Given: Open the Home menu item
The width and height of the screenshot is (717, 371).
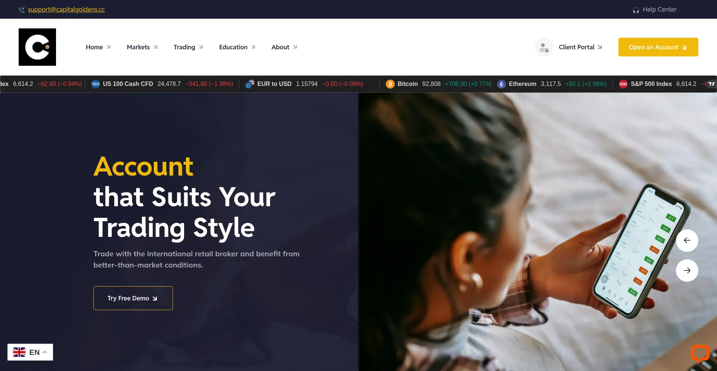Looking at the screenshot, I should point(98,47).
